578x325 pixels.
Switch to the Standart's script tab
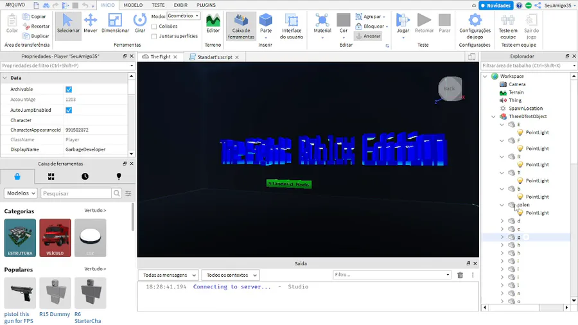(x=215, y=57)
